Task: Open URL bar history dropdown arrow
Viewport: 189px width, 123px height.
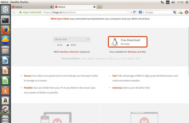Action: [131, 12]
